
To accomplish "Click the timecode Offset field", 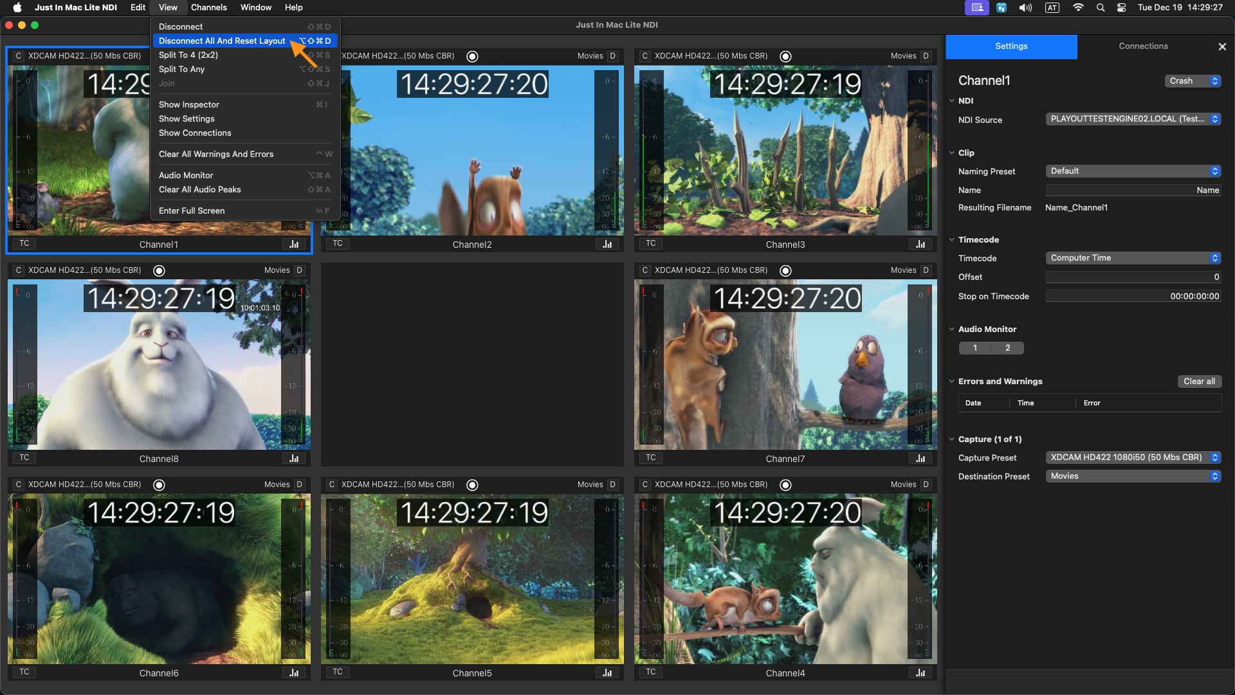I will [1133, 277].
